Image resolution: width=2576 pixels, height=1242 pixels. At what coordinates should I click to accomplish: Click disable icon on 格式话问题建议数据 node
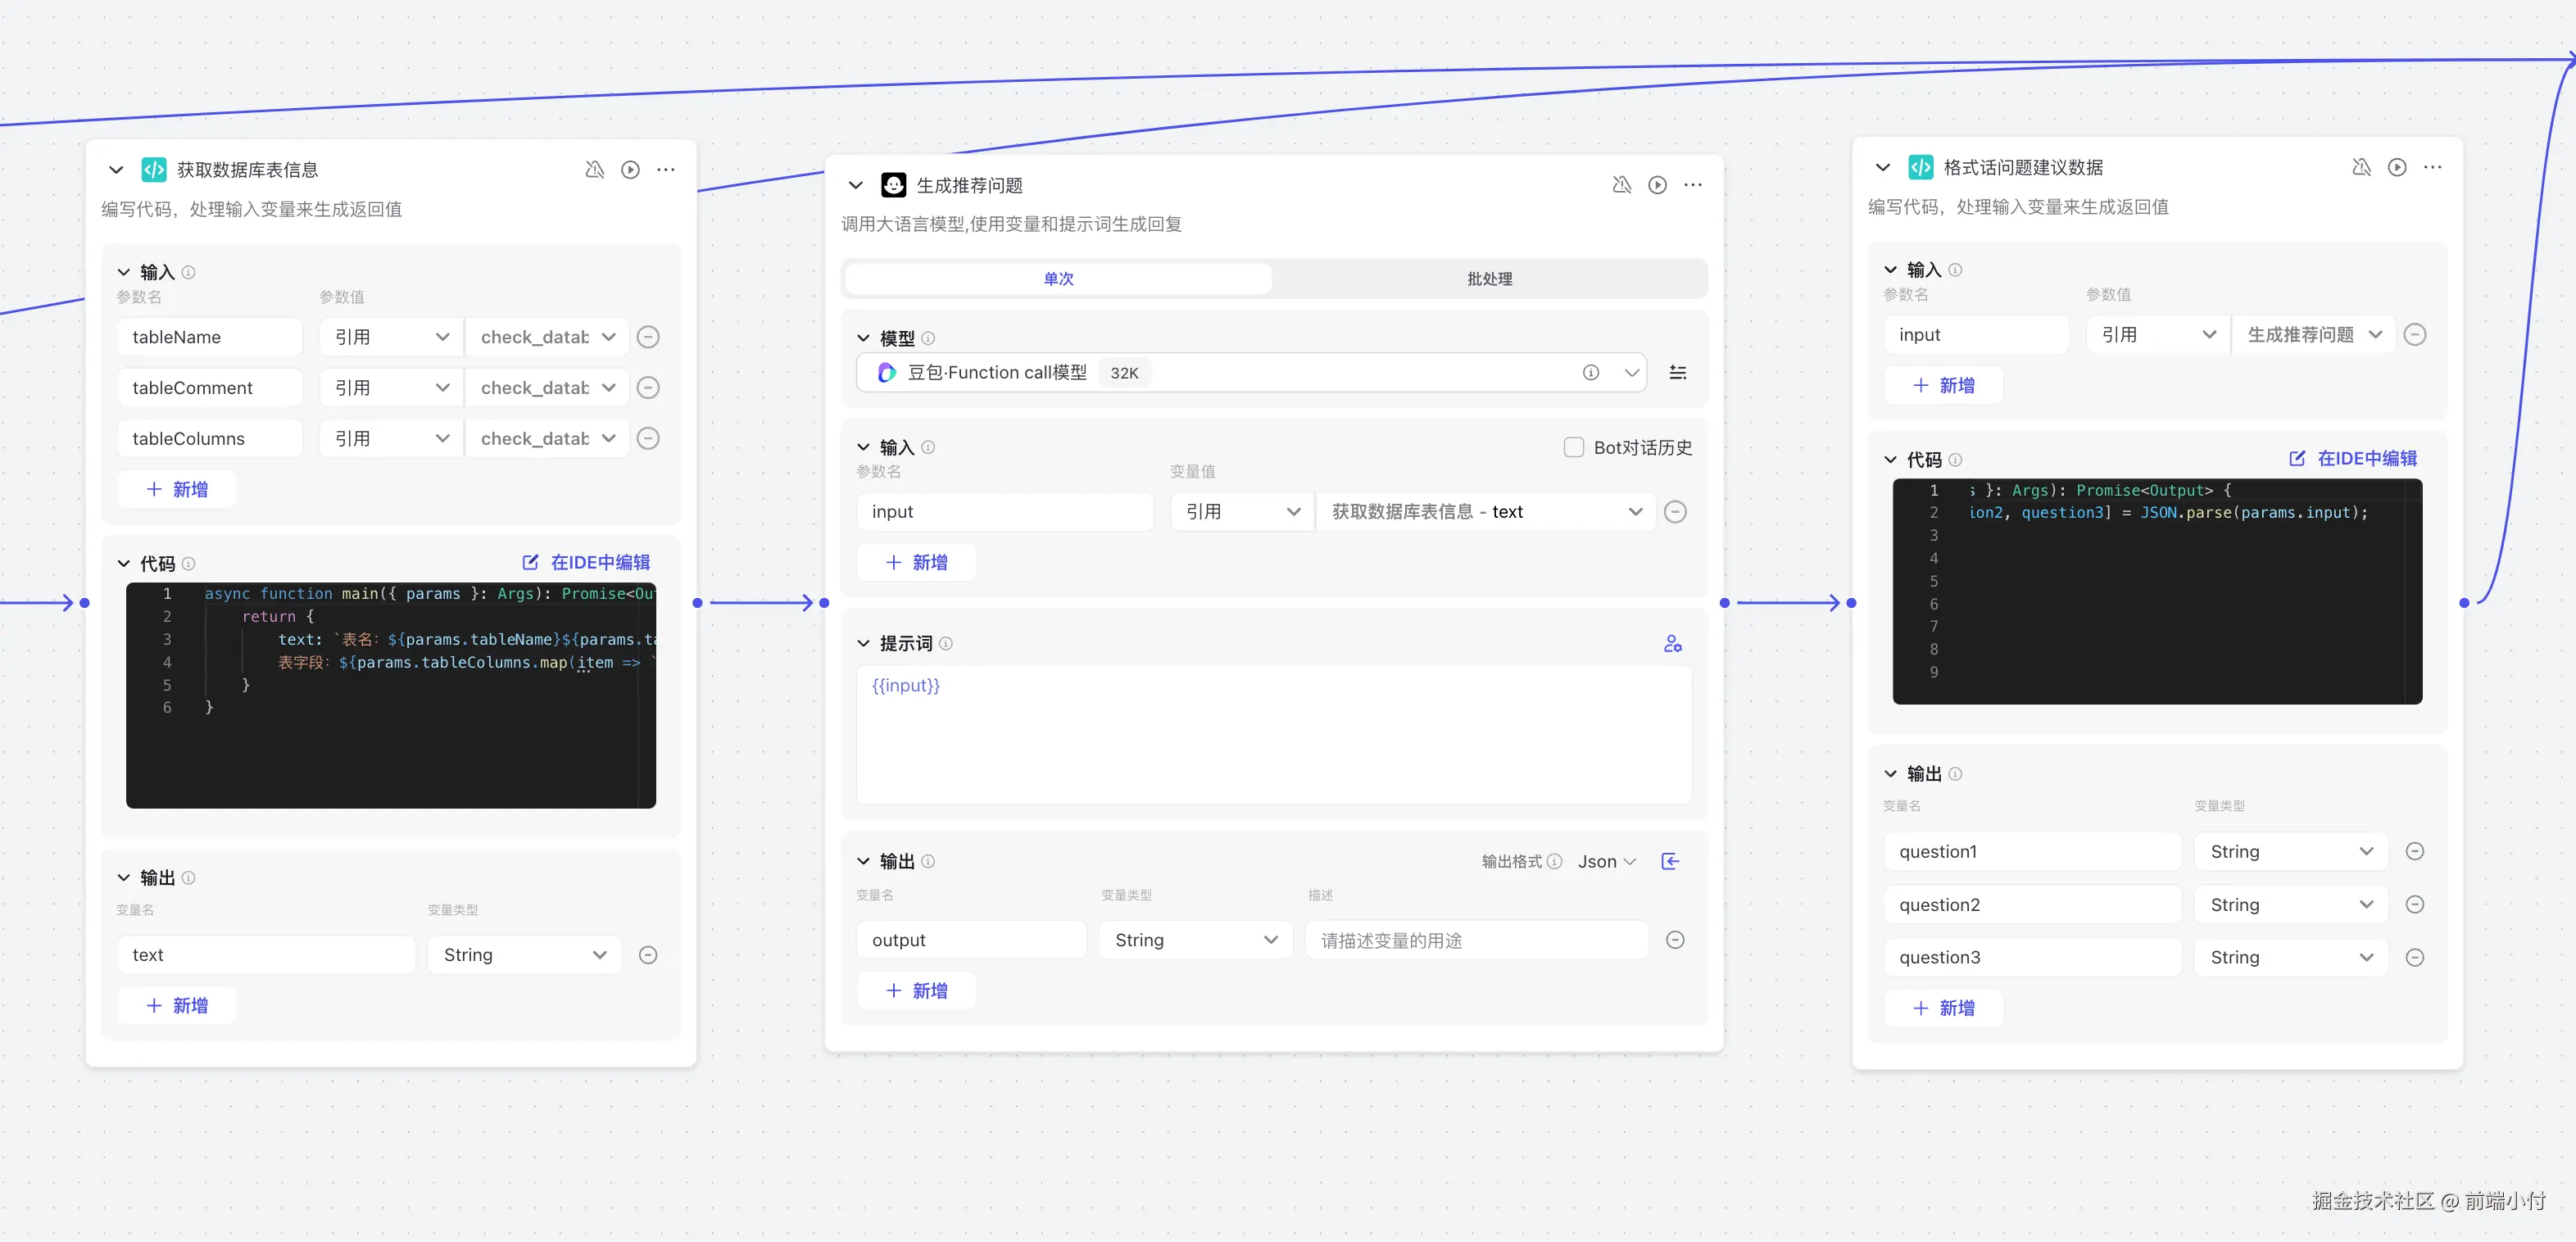pos(2361,168)
